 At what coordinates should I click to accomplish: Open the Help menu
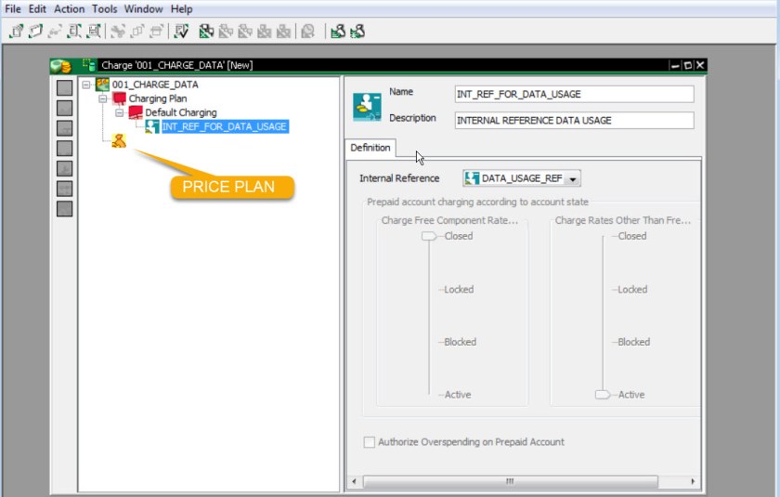(x=182, y=9)
